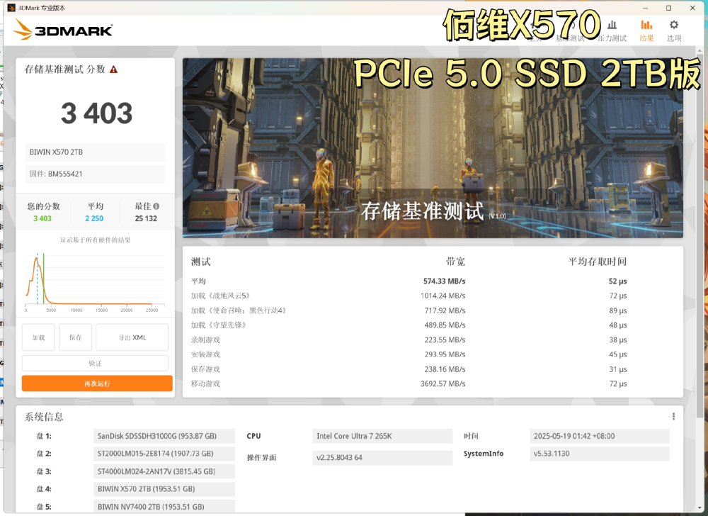Click the 3DMark title bar app icon

(11, 8)
